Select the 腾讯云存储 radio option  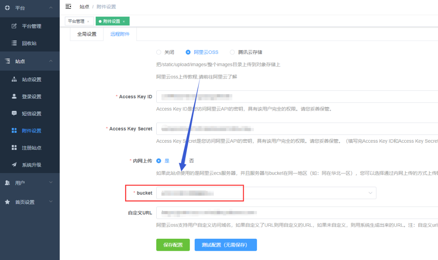[x=232, y=52]
